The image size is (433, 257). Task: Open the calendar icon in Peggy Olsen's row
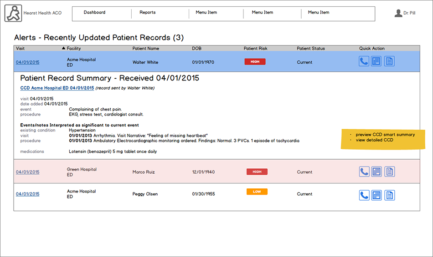click(x=376, y=195)
